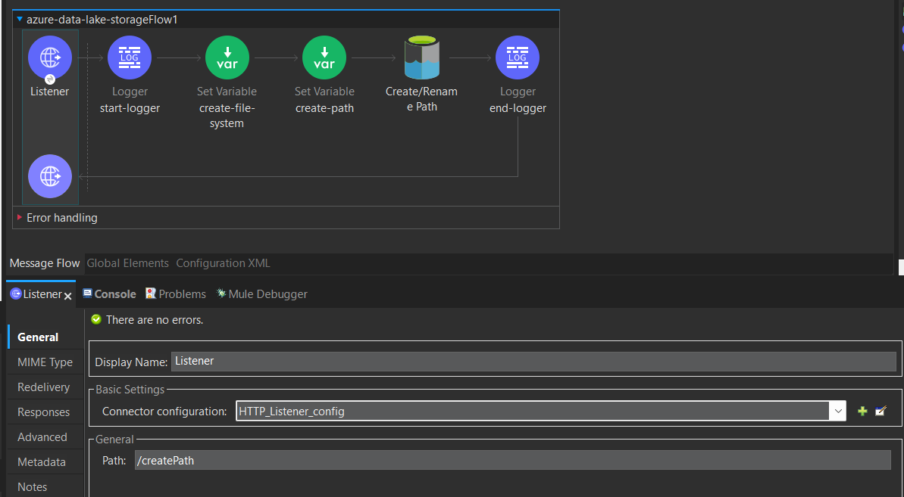
Task: Select the HTTP Listener icon in the flow
Action: (49, 57)
